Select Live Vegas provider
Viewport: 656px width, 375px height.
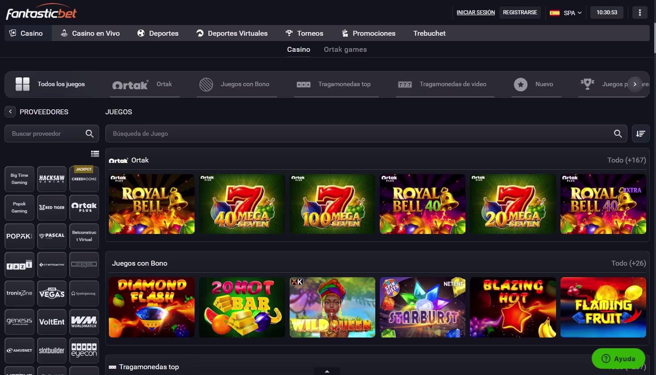(x=52, y=293)
